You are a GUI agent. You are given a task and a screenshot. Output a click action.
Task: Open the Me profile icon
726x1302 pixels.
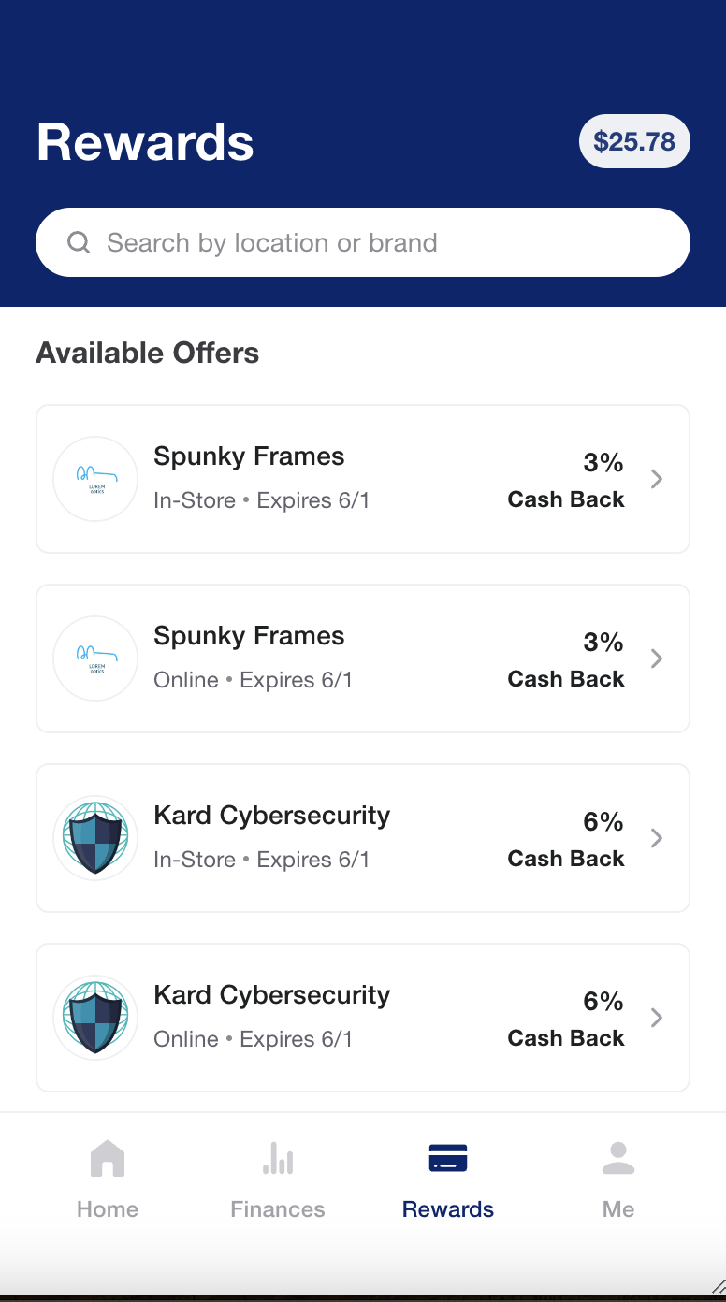click(617, 1158)
